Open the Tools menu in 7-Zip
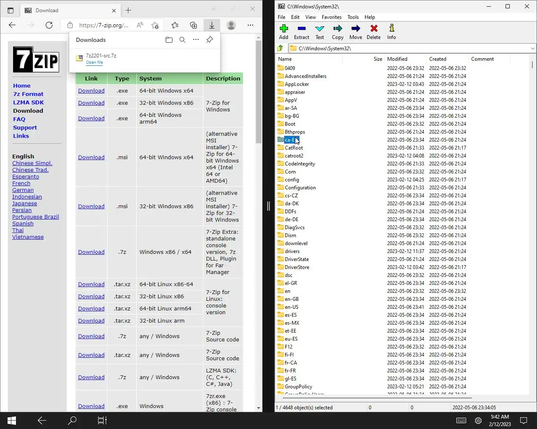This screenshot has height=429, width=537. click(353, 17)
